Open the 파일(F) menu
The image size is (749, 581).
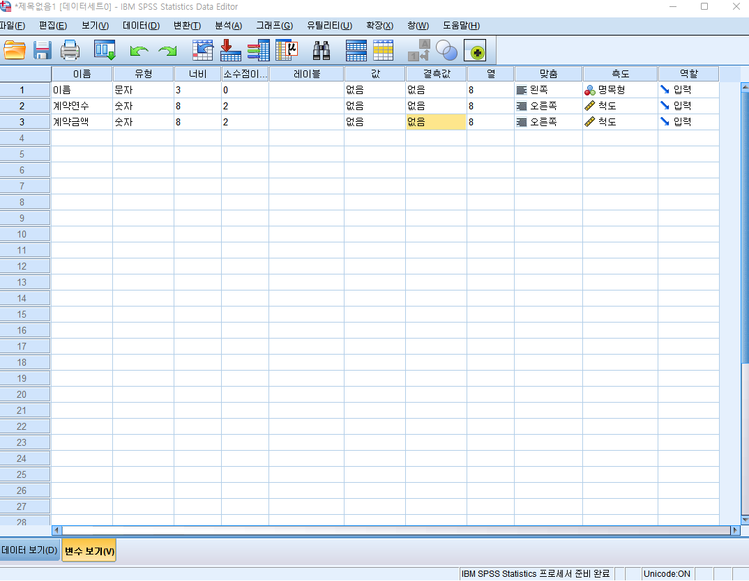[x=13, y=26]
